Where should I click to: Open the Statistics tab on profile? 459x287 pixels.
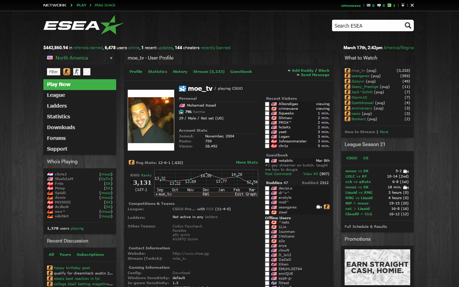(x=157, y=72)
